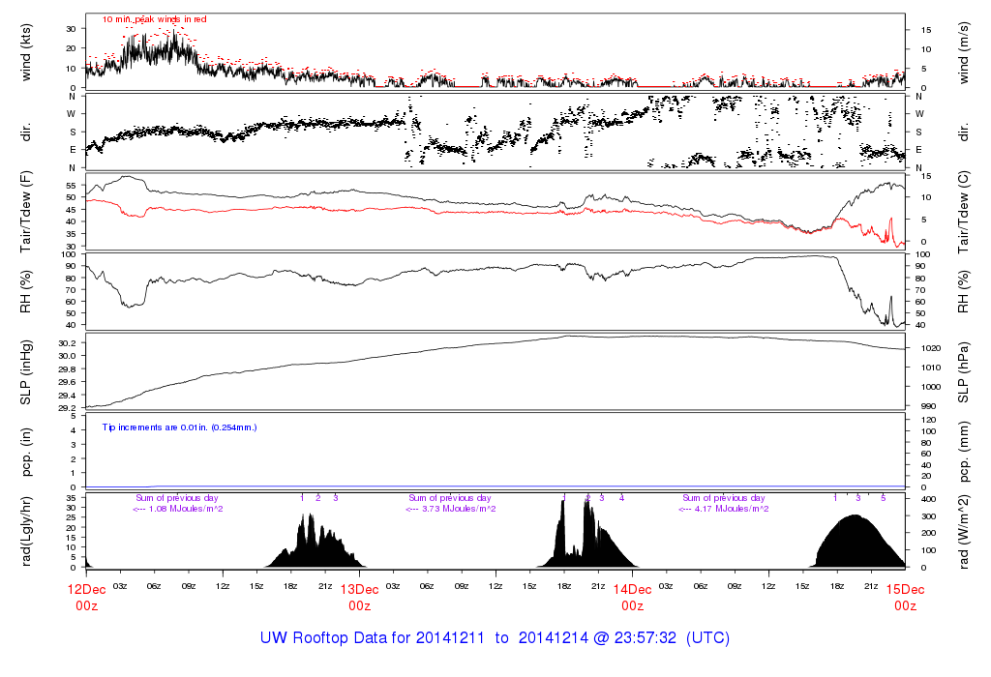Screen dimensions: 991x677
Task: Click the SLP (hPa) axis label
Action: point(964,372)
